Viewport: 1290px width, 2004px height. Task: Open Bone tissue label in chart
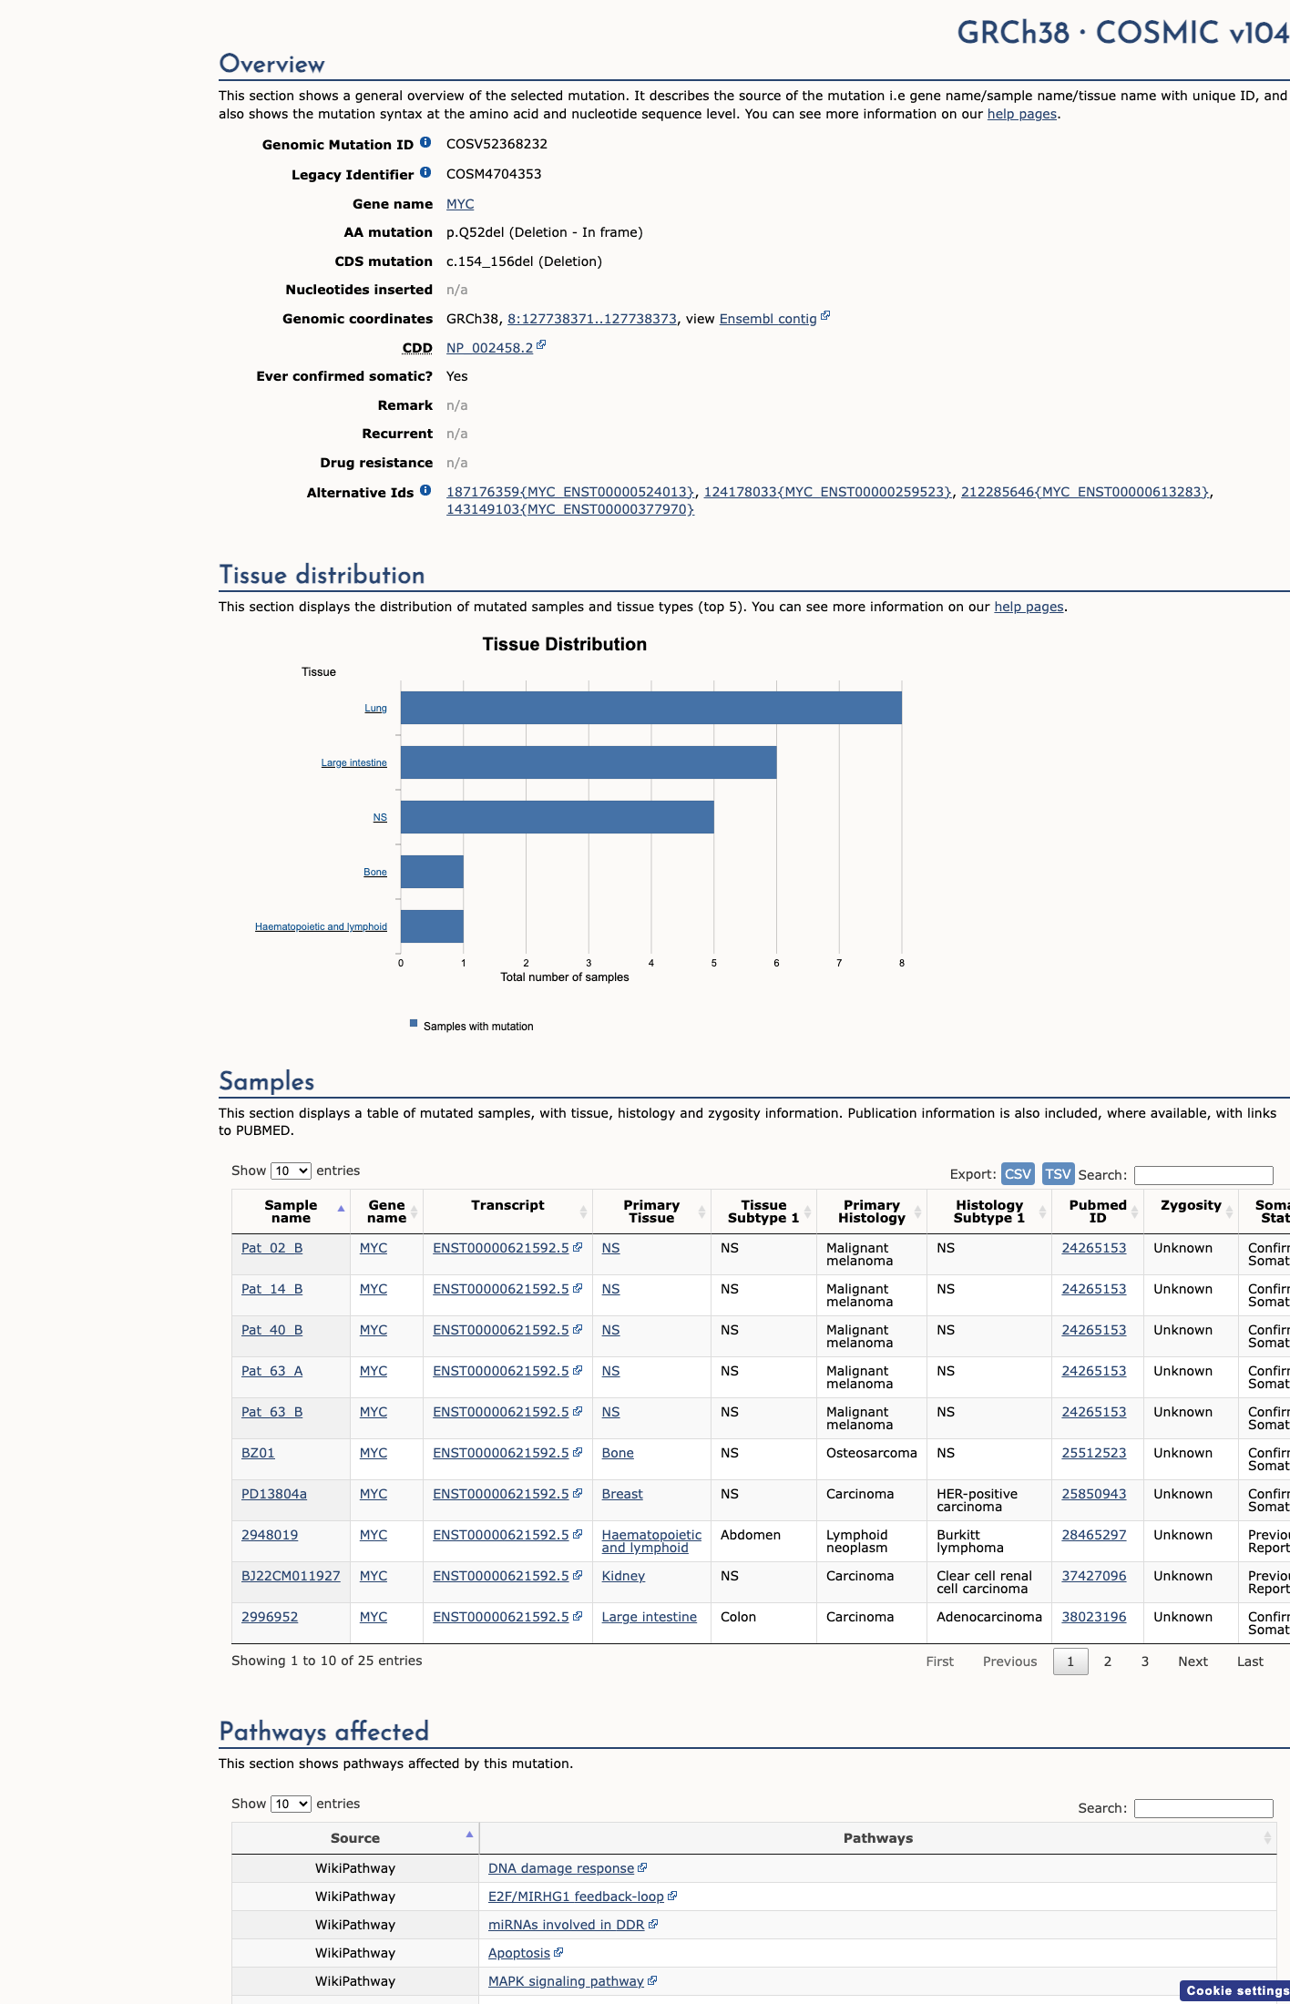point(375,872)
